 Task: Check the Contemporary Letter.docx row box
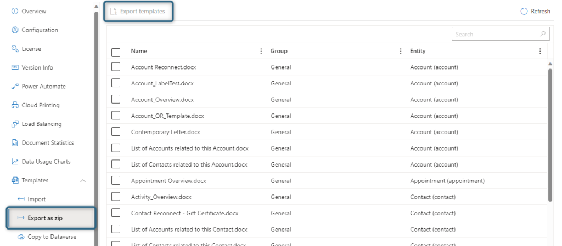click(x=116, y=132)
